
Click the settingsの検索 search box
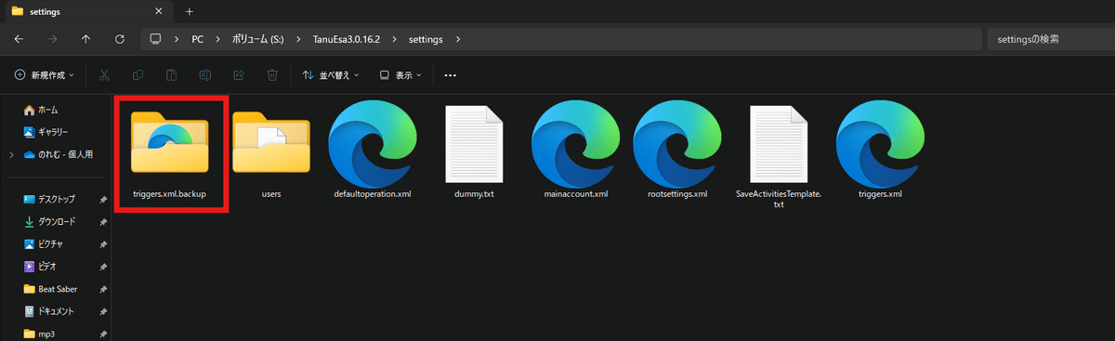[x=1047, y=40]
